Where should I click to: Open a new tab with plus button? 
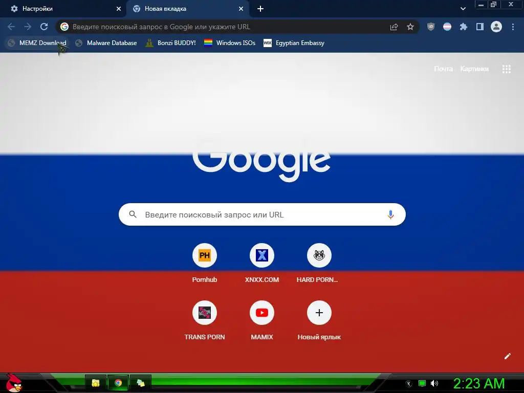(x=260, y=9)
